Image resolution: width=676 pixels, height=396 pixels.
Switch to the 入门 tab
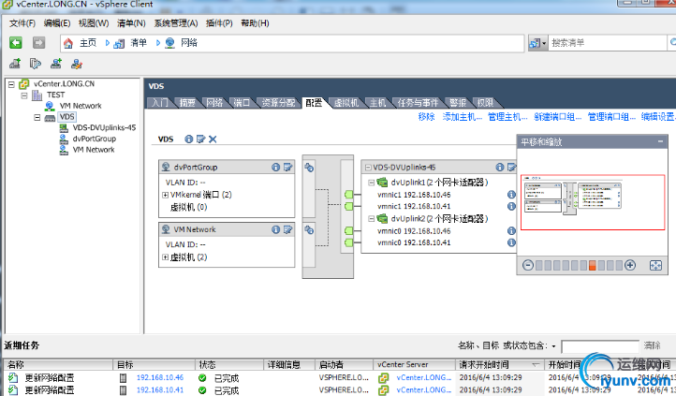(159, 103)
